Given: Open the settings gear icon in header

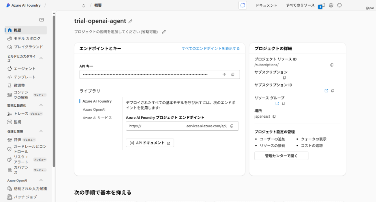Looking at the screenshot, I should pyautogui.click(x=331, y=5).
